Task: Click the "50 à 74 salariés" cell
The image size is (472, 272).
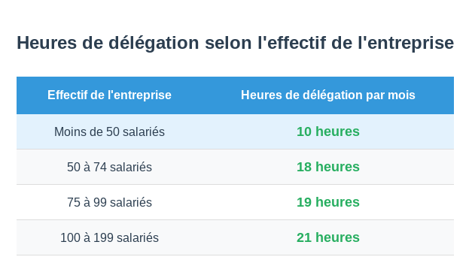Action: 110,167
